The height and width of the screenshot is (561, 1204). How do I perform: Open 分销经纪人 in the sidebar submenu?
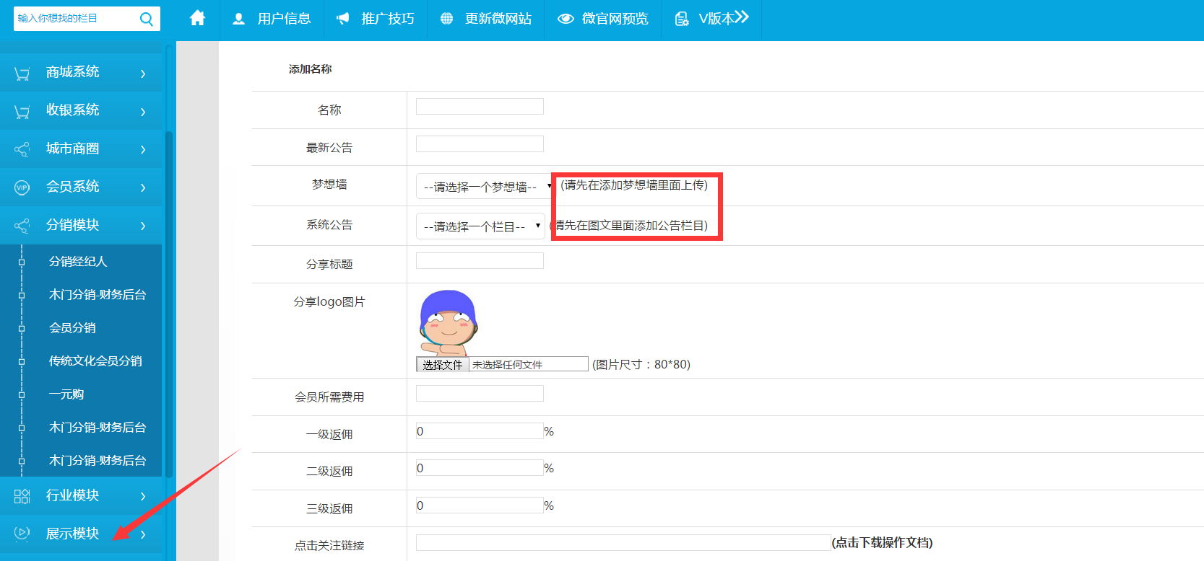point(78,261)
